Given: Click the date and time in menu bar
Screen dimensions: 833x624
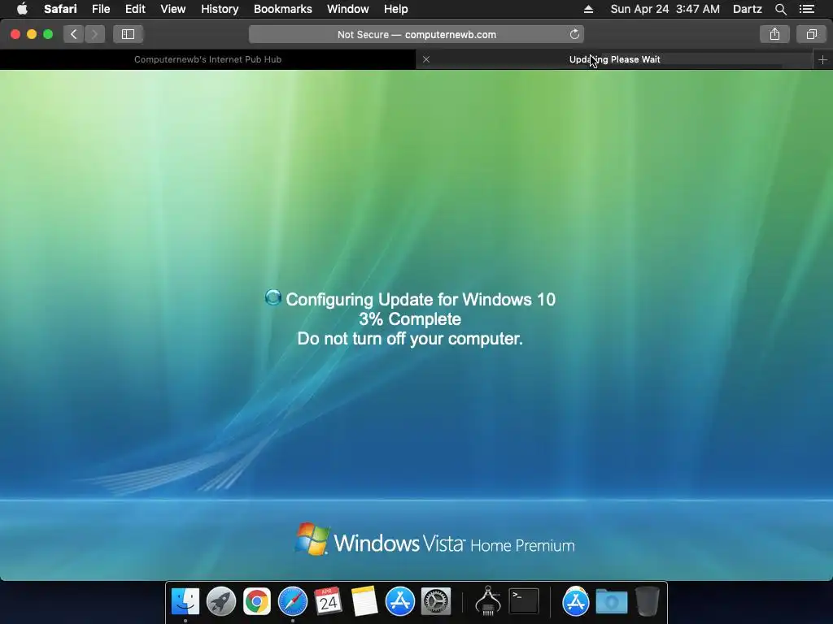Looking at the screenshot, I should pos(665,9).
